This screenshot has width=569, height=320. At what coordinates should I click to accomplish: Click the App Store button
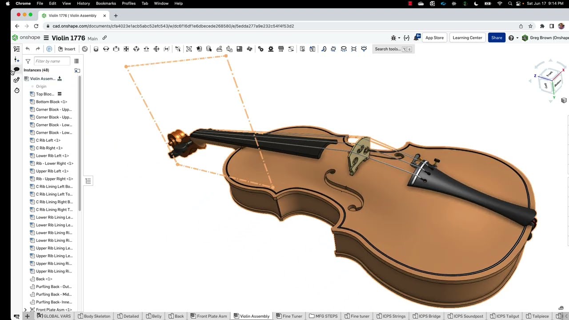[434, 38]
